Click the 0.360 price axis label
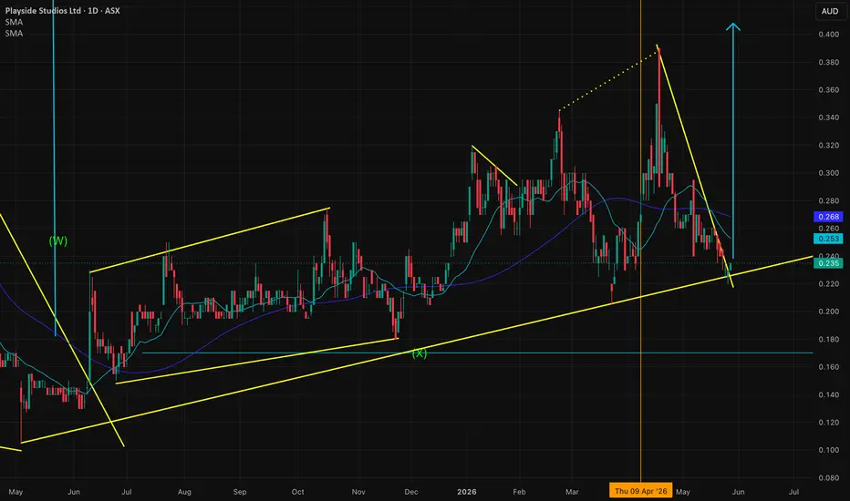The height and width of the screenshot is (501, 850). pyautogui.click(x=828, y=90)
